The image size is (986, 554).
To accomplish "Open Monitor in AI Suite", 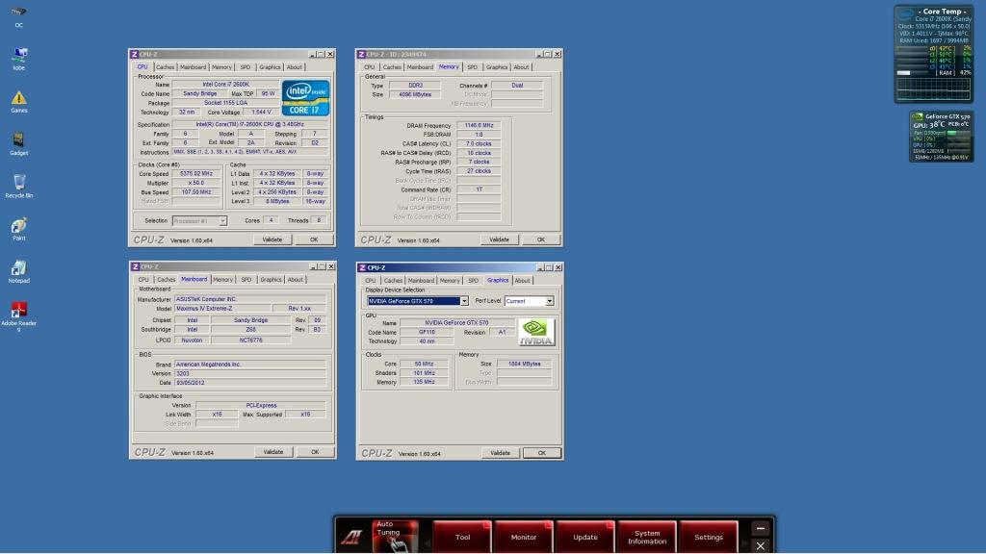I will 524,537.
